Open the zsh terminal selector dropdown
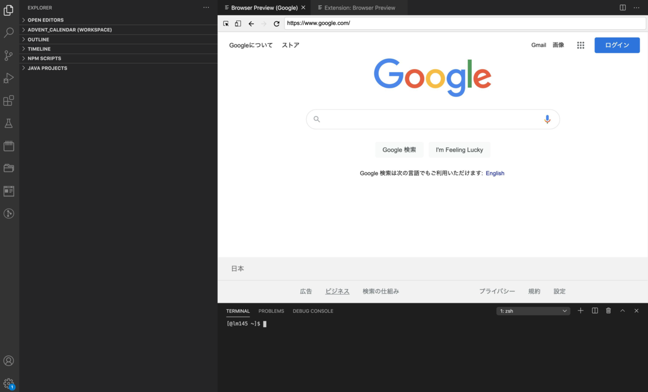The height and width of the screenshot is (392, 648). coord(533,311)
